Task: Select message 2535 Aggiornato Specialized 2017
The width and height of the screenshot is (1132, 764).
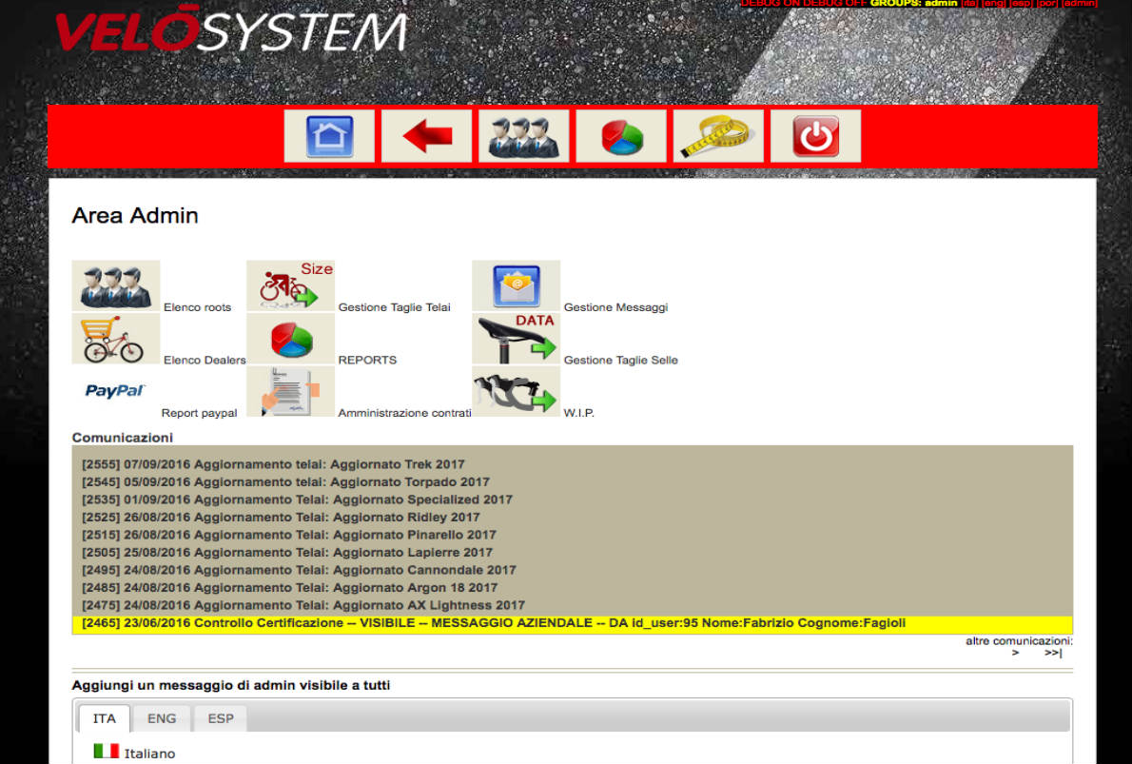Action: tap(297, 500)
